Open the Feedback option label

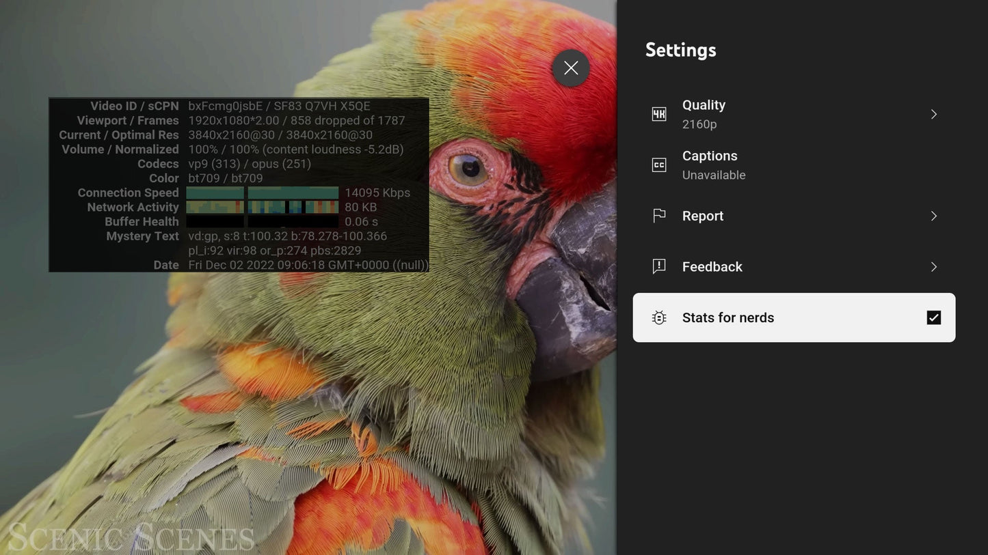(x=712, y=267)
